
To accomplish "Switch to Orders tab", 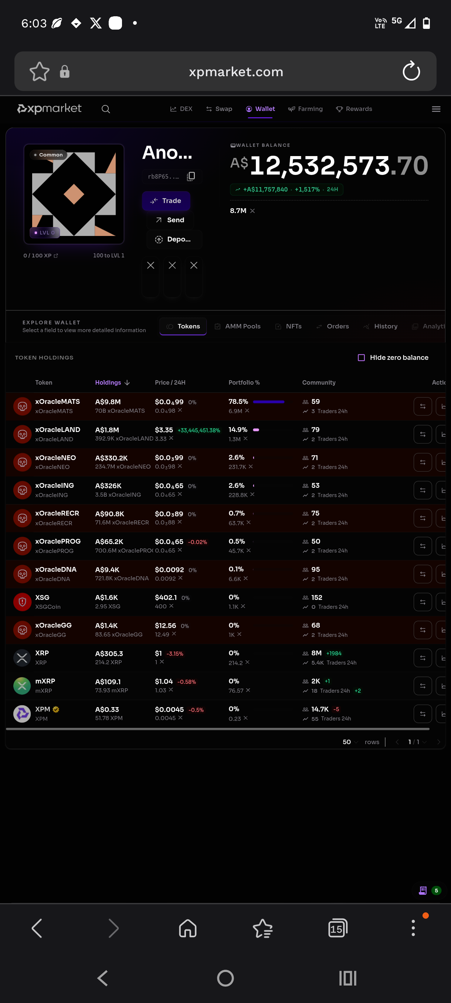I will coord(332,326).
